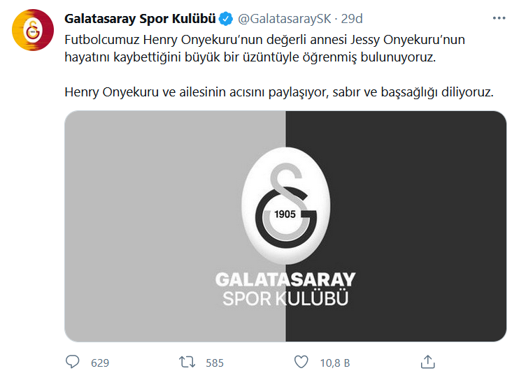Click the GALATASARAY SPOR KULÜBÜ image caption

click(x=285, y=289)
